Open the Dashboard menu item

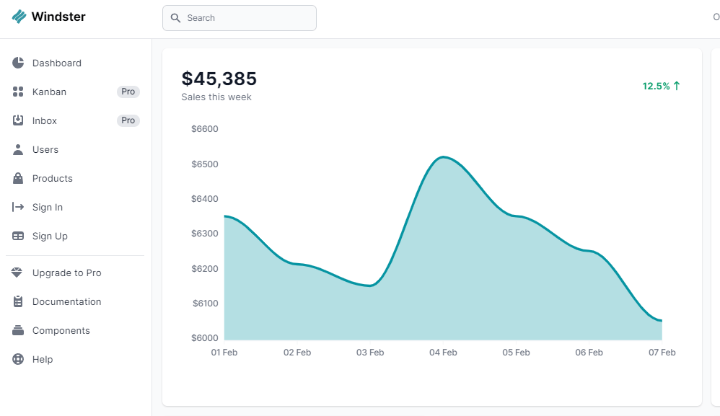click(x=57, y=63)
